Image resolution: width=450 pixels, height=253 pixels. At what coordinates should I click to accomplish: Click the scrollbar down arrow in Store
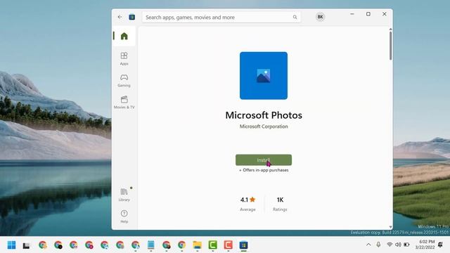point(390,227)
